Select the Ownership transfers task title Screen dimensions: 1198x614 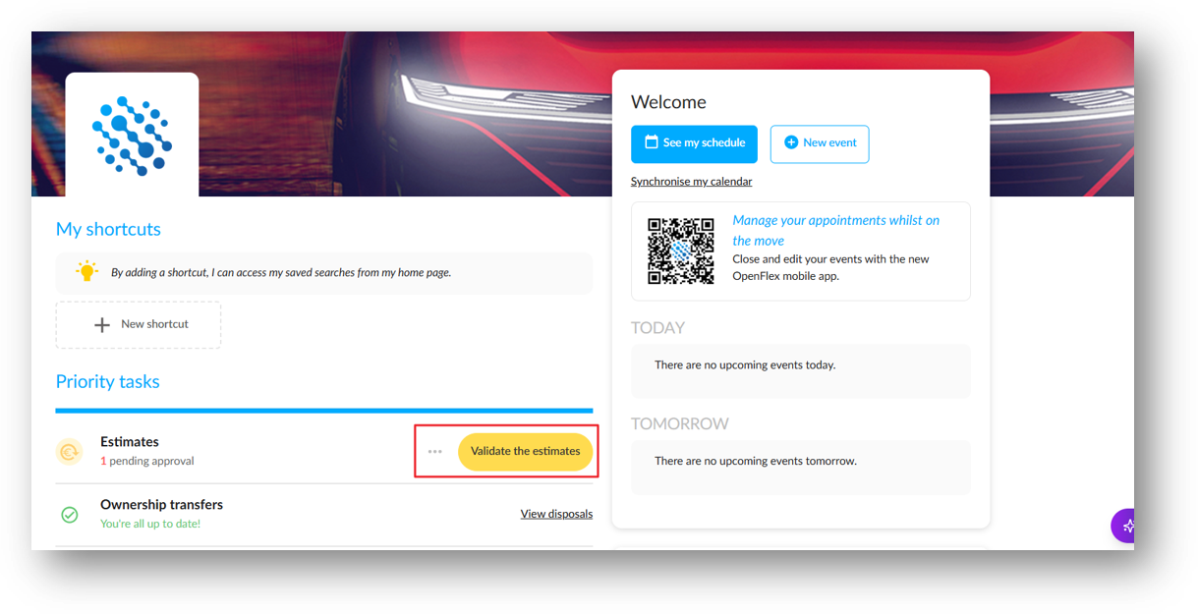pyautogui.click(x=161, y=505)
